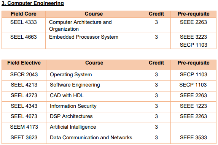The width and height of the screenshot is (218, 145).
Task: Click 'Data Communication and Networks' course name
Action: coord(91,138)
